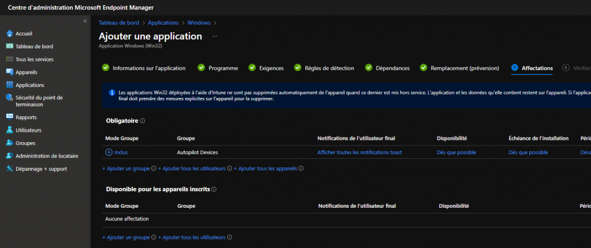Open Remplacement (préversion) step

point(465,68)
